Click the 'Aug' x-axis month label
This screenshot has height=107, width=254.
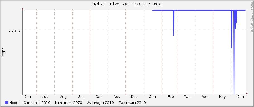tap(63, 97)
